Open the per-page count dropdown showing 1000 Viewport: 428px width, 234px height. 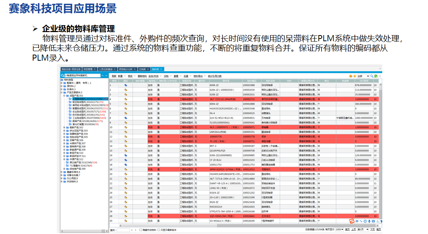(338, 230)
